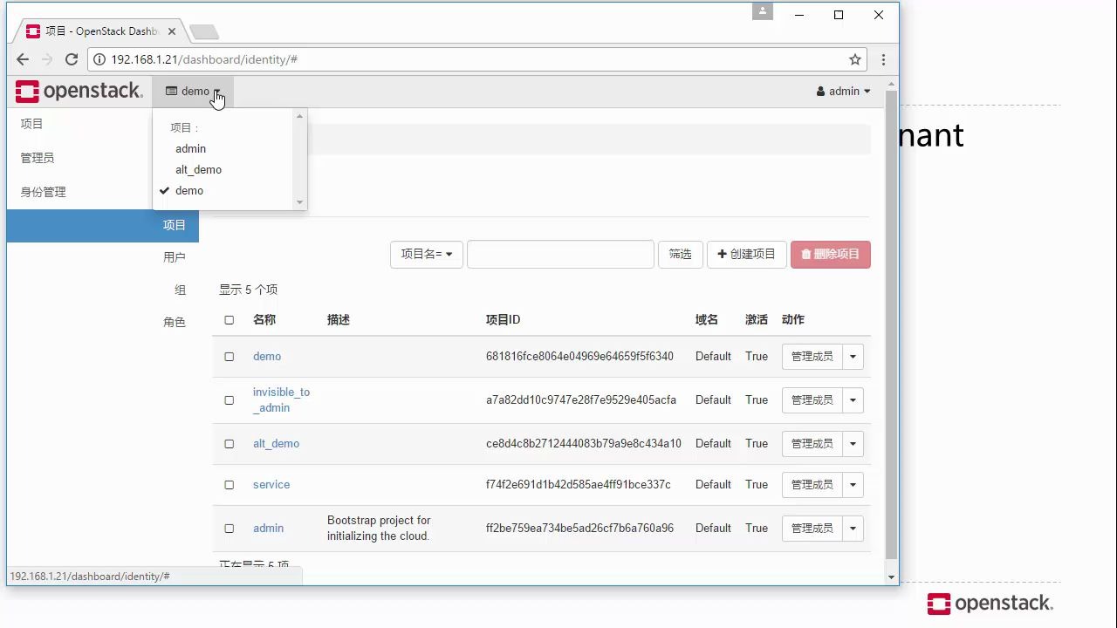Click 显示 5 个项 count text
The width and height of the screenshot is (1117, 628).
pyautogui.click(x=249, y=290)
